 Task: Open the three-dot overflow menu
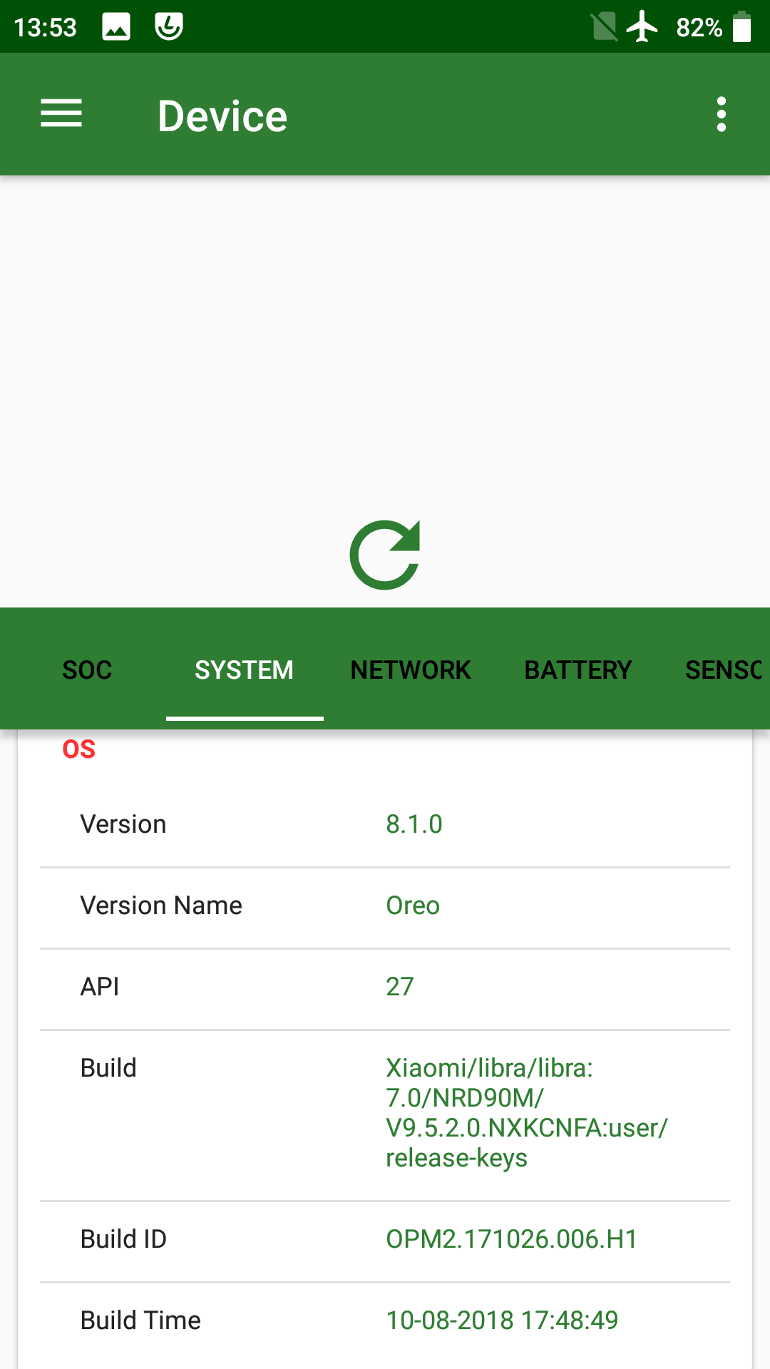(x=722, y=114)
